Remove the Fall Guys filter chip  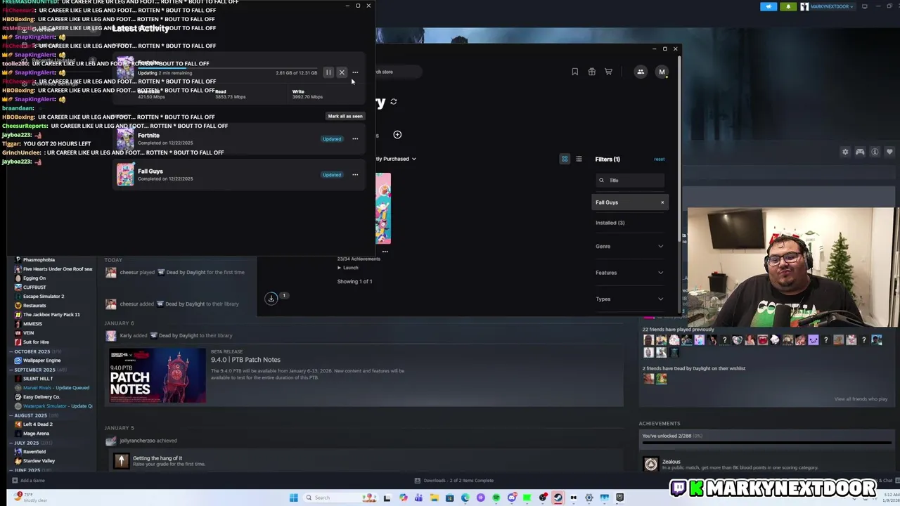pyautogui.click(x=662, y=202)
